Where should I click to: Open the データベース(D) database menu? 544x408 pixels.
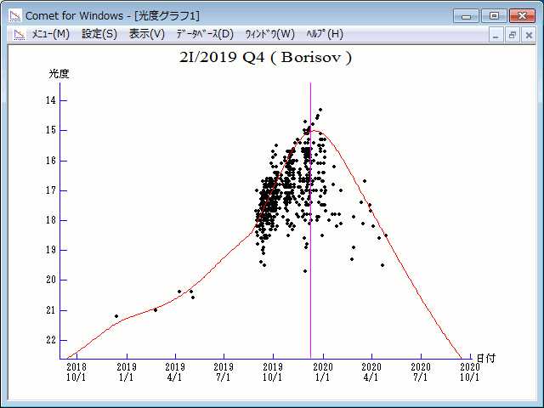[204, 34]
